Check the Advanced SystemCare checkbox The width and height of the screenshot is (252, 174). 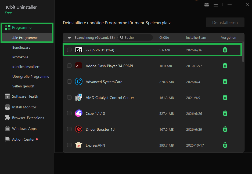69,81
